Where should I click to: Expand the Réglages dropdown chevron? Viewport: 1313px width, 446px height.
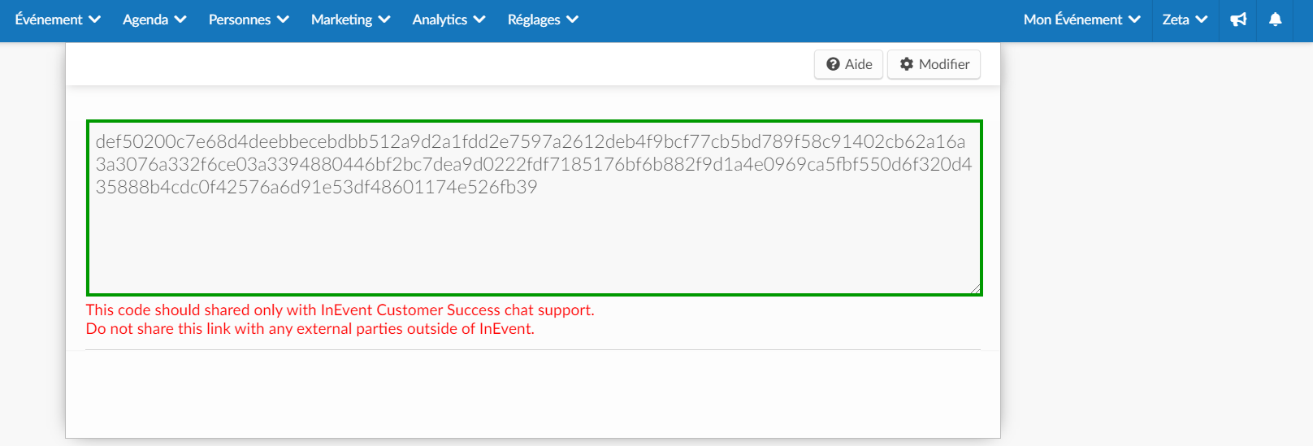pyautogui.click(x=572, y=19)
